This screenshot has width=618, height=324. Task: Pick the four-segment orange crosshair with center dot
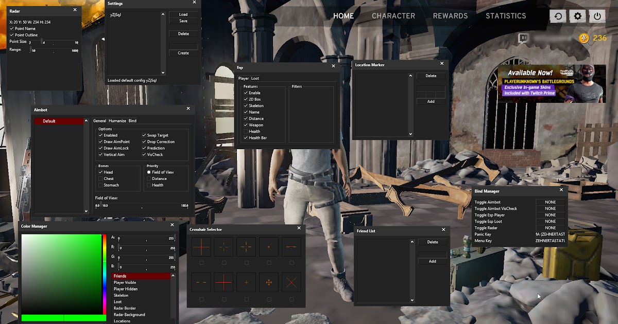246,247
